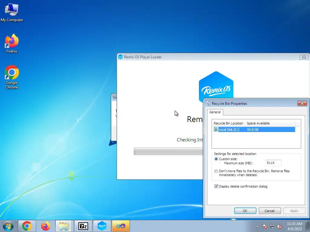The image size is (310, 232).
Task: Click the Cancel button
Action: [x=270, y=211]
